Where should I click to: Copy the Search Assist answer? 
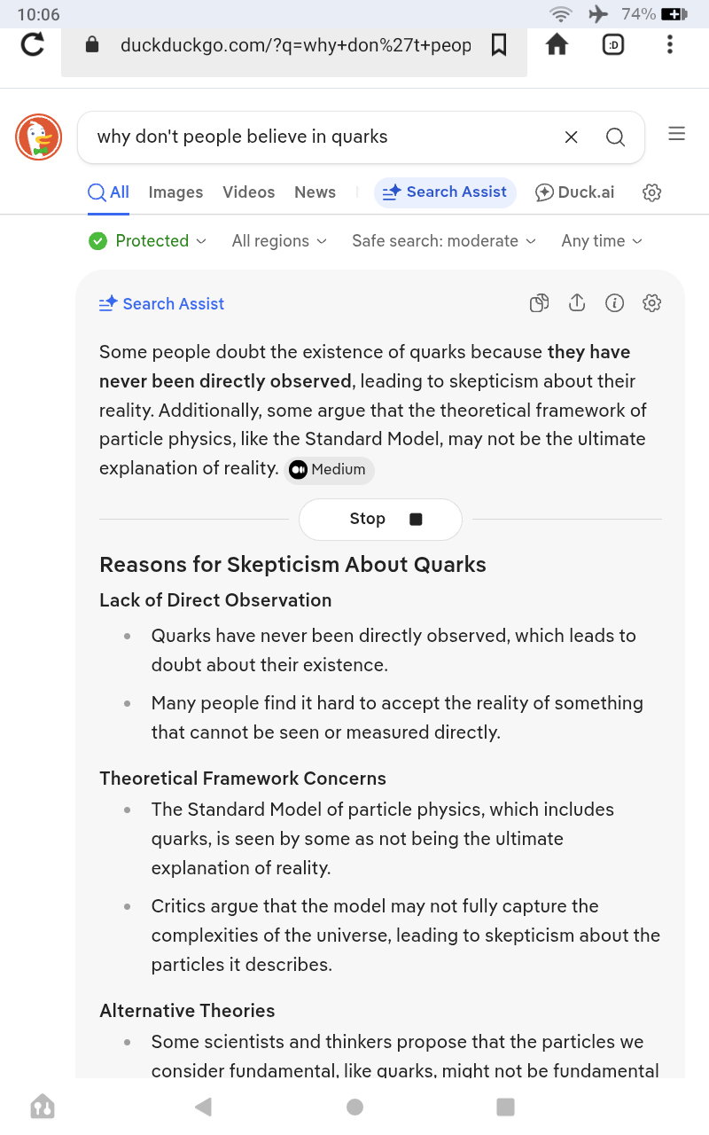(x=539, y=303)
